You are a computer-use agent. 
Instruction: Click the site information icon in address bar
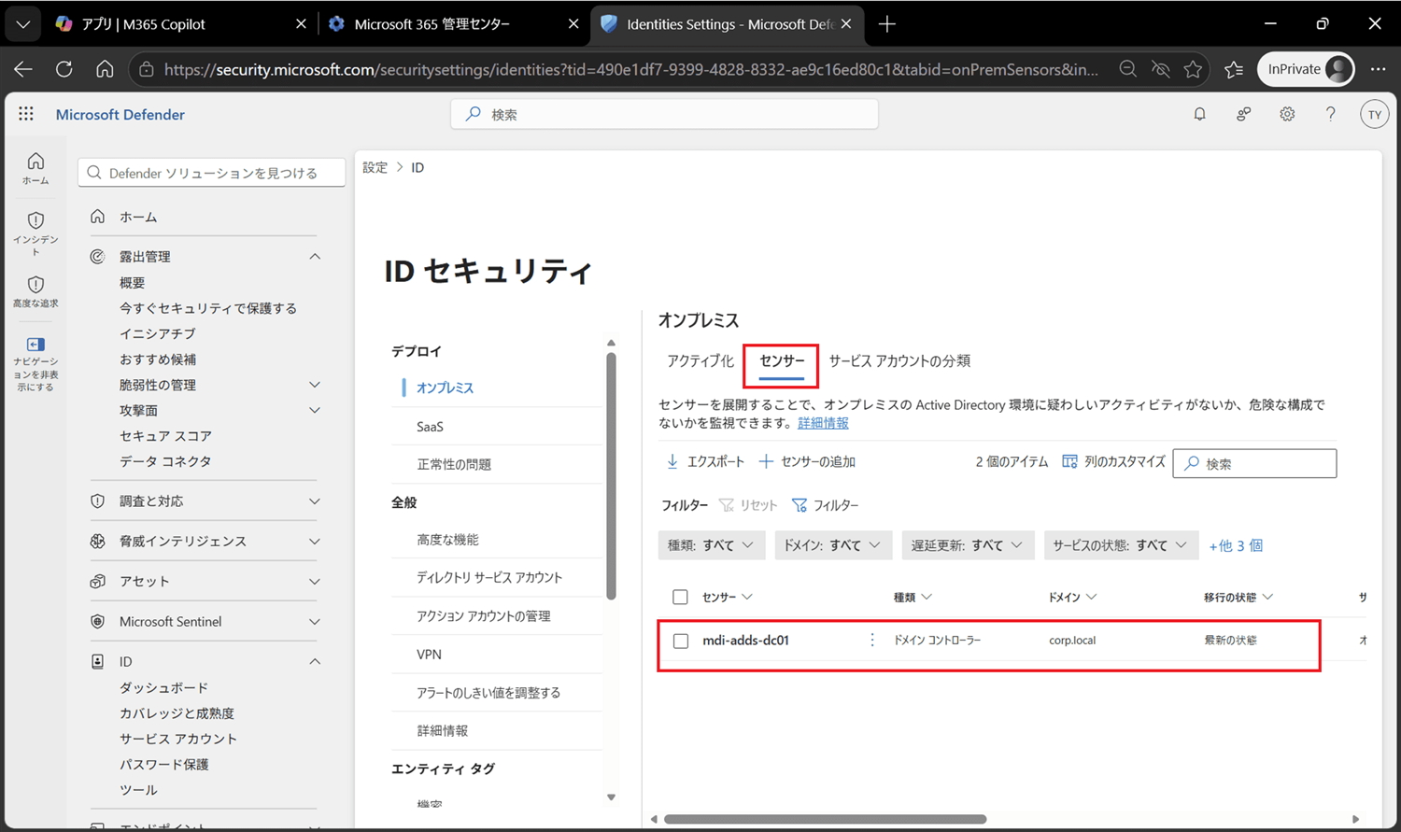coord(146,69)
